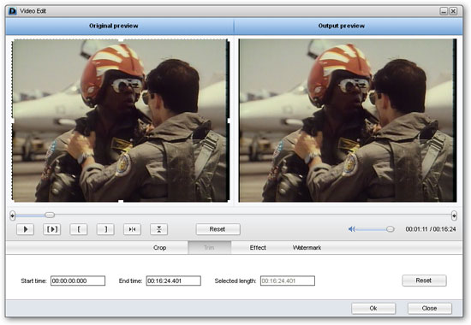Mute audio via the speaker icon

[x=351, y=229]
